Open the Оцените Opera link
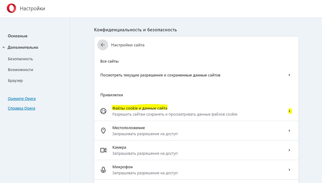322x183 pixels. [x=22, y=99]
